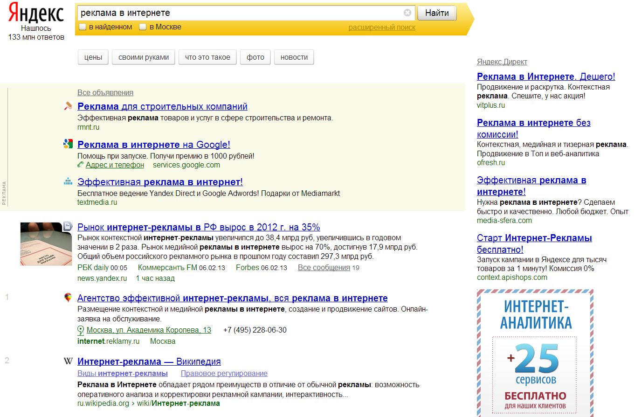The height and width of the screenshot is (417, 641).
Task: Select the 'новости' refinement
Action: [x=294, y=57]
